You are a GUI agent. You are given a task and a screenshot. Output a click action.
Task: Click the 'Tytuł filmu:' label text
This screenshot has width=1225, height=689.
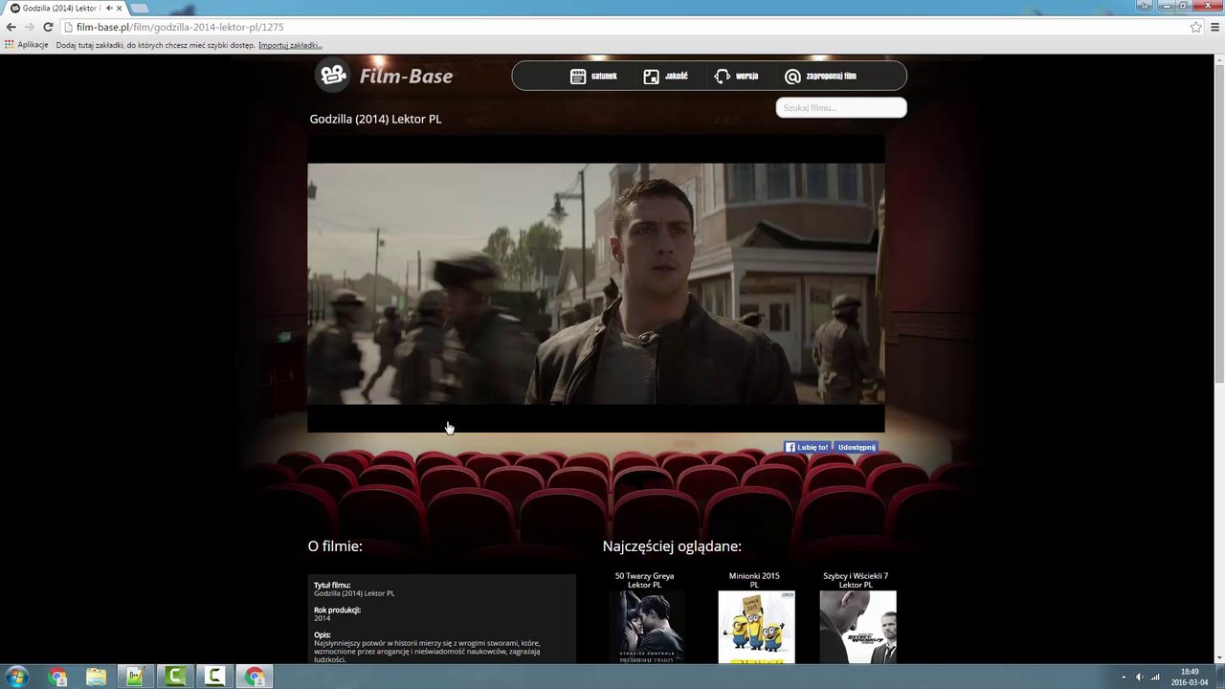[x=332, y=585]
